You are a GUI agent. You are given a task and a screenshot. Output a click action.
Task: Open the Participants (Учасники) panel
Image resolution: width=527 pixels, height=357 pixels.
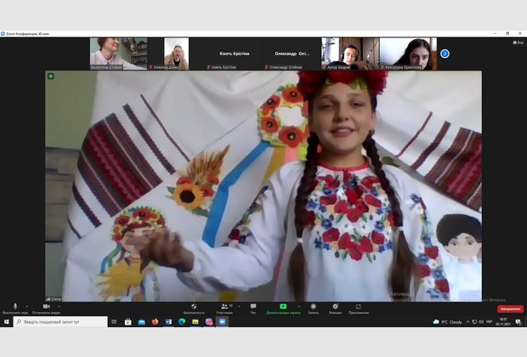click(225, 306)
